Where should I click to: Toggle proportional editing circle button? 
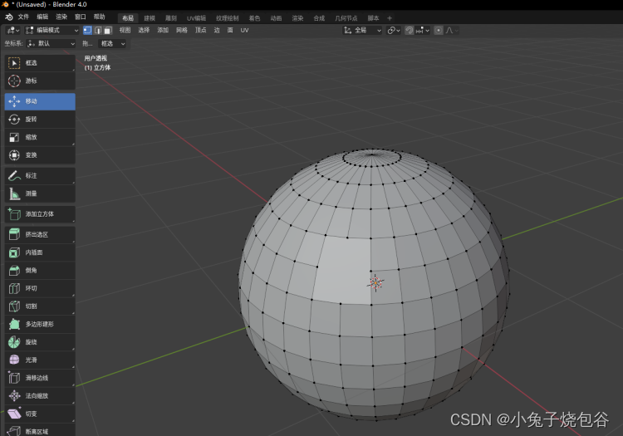tap(439, 30)
